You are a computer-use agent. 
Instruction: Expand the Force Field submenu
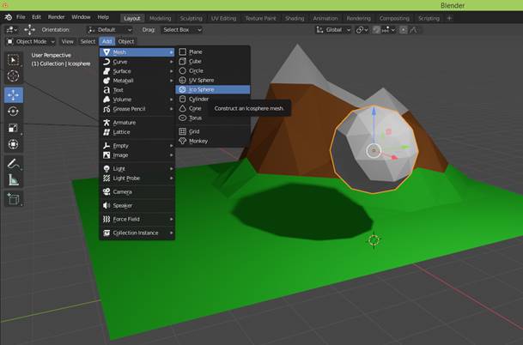(137, 219)
